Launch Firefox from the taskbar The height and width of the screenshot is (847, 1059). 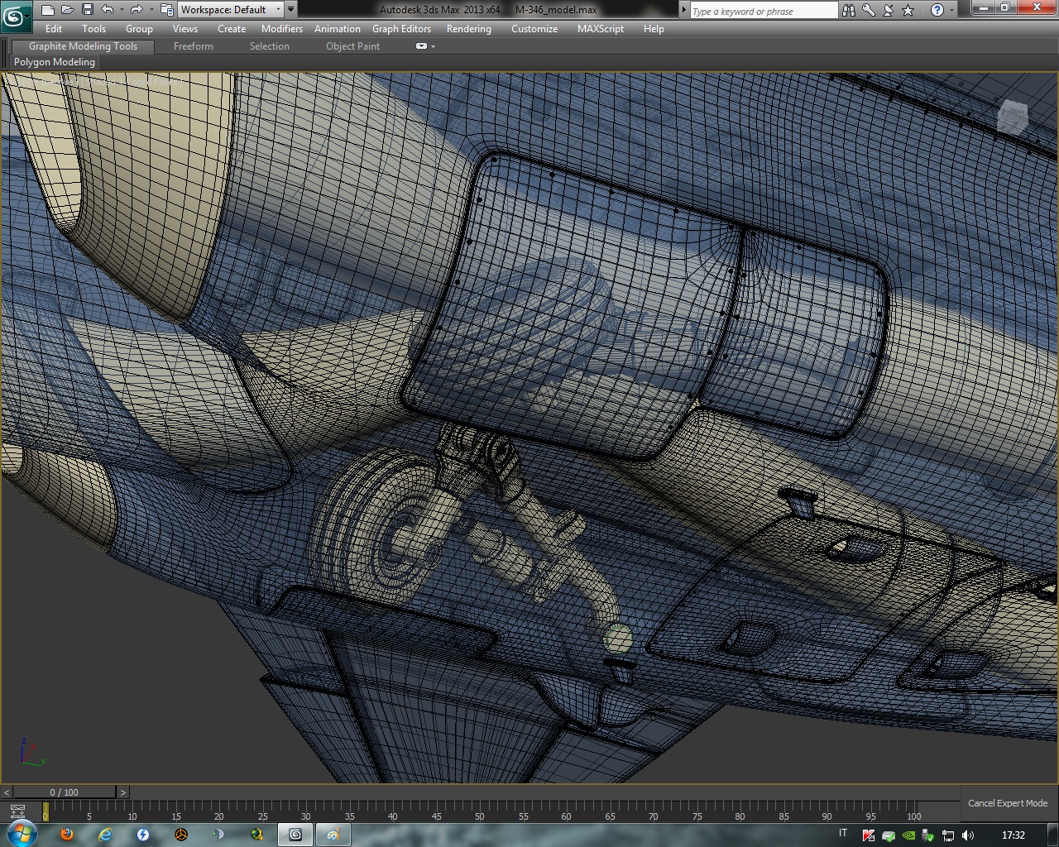67,835
